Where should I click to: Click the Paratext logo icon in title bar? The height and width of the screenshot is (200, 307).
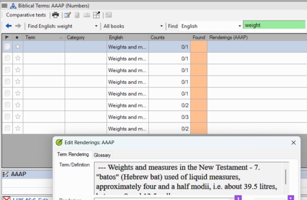tap(13, 6)
